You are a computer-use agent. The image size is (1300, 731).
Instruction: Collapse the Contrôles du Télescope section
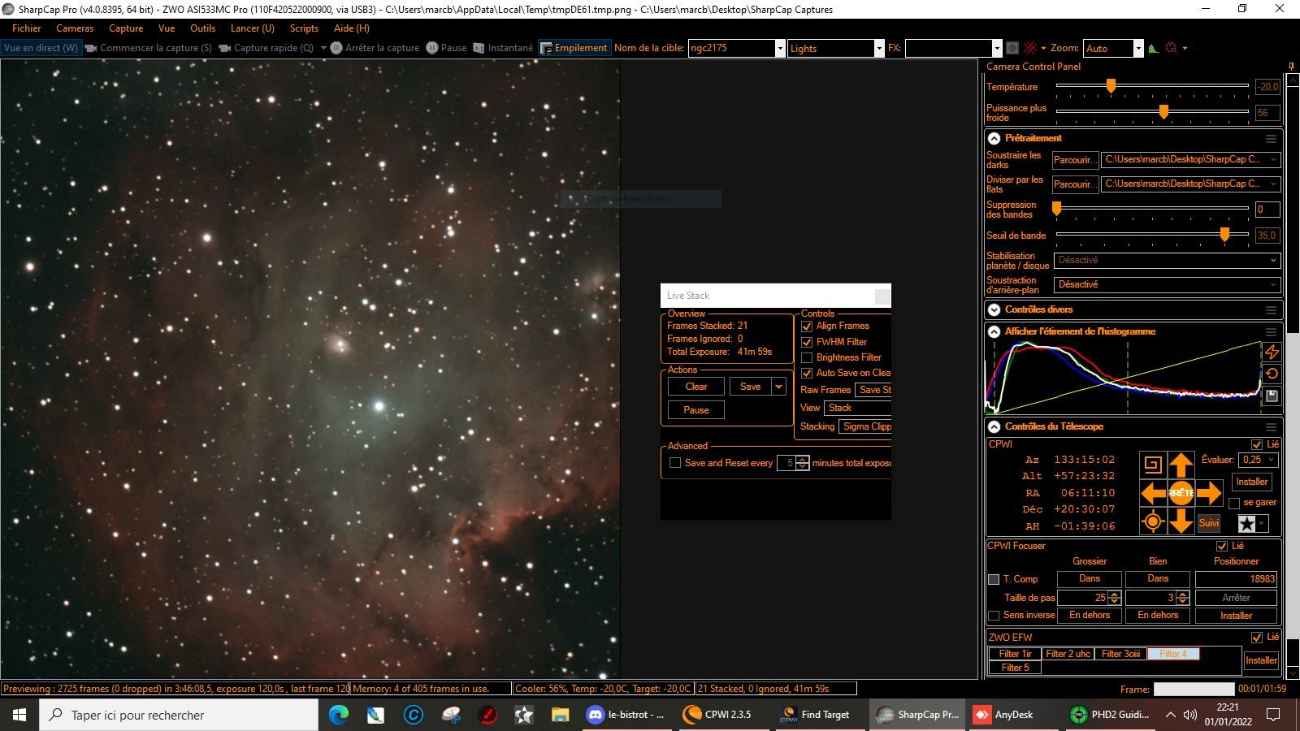click(x=994, y=427)
